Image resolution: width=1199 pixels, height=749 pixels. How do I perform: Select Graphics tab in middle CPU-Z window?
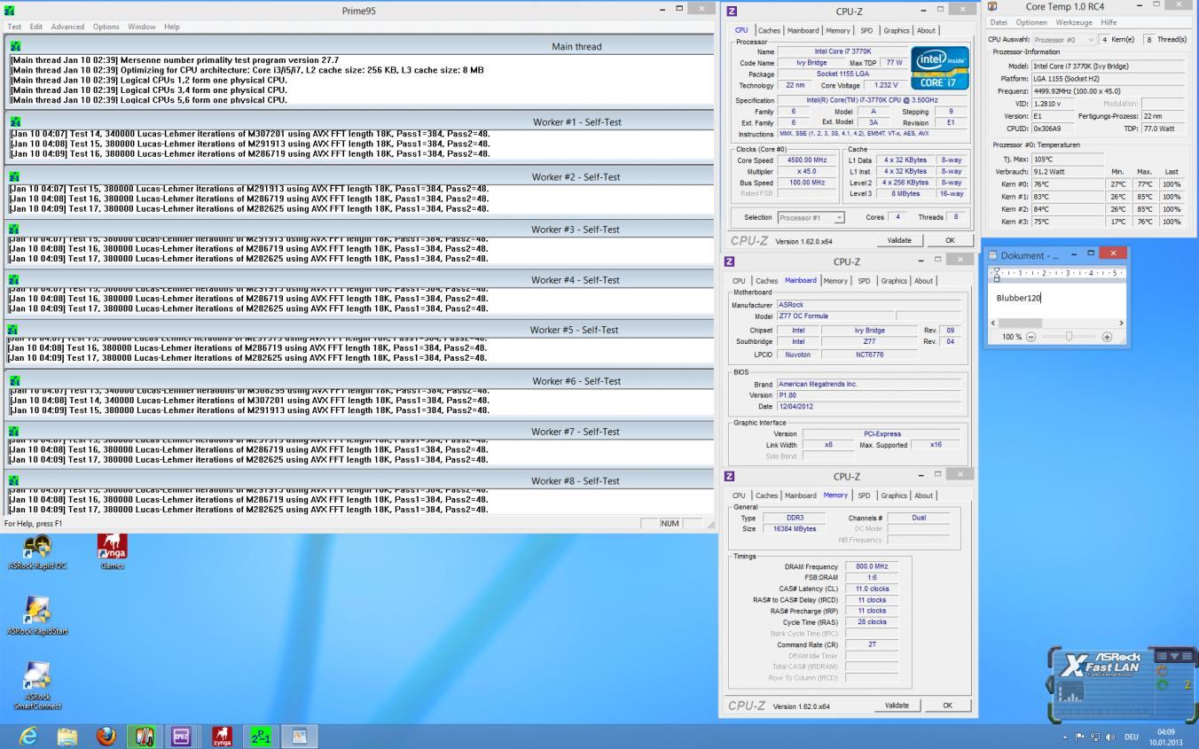tap(894, 281)
